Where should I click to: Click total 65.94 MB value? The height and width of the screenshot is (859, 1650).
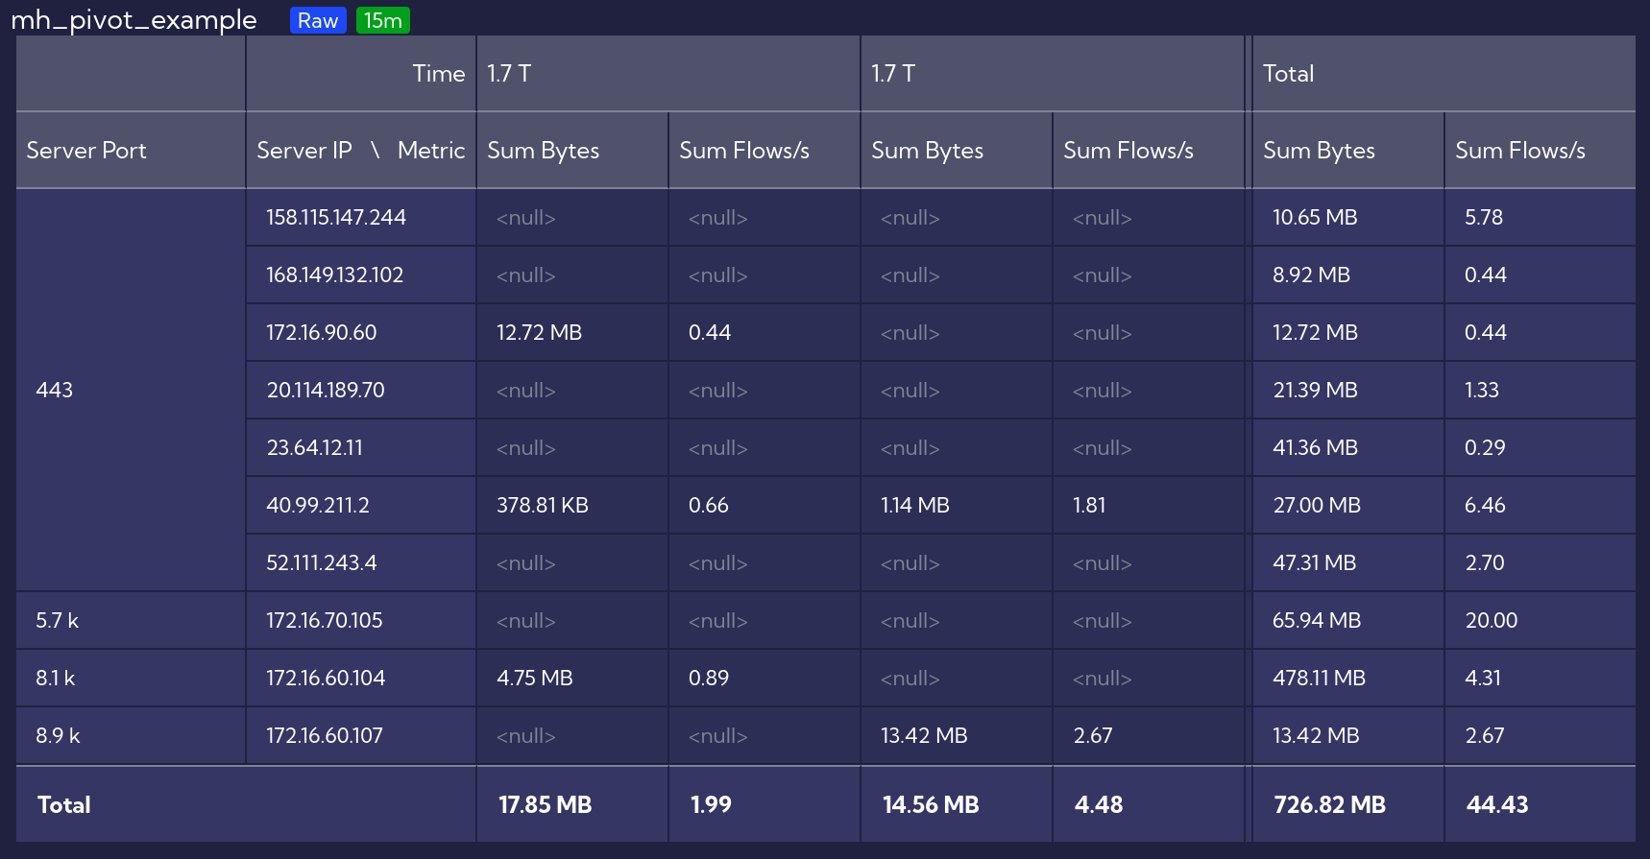click(1317, 621)
